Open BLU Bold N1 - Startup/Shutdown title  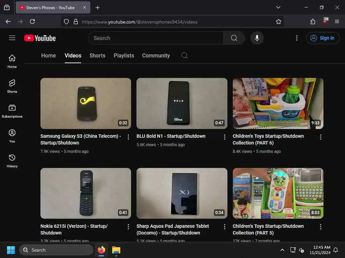pyautogui.click(x=171, y=136)
